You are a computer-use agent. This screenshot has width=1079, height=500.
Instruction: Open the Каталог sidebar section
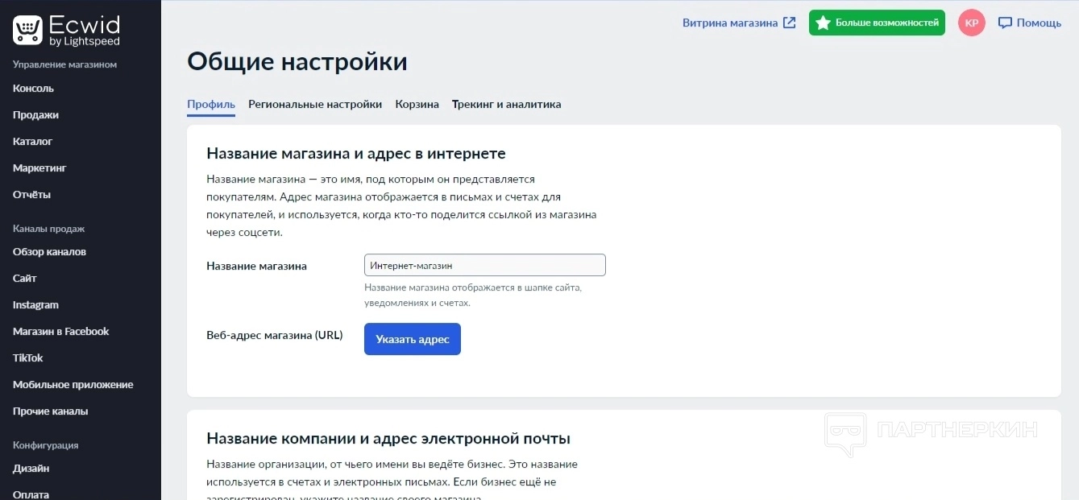[x=32, y=141]
